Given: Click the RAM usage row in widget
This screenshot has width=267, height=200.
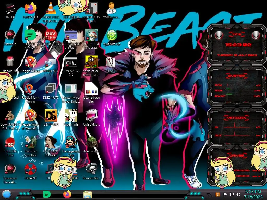Looking at the screenshot, I should (238, 90).
